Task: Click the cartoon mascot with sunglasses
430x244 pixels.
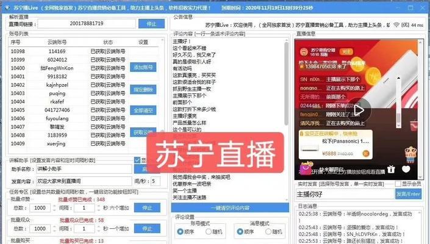Action: coord(410,154)
